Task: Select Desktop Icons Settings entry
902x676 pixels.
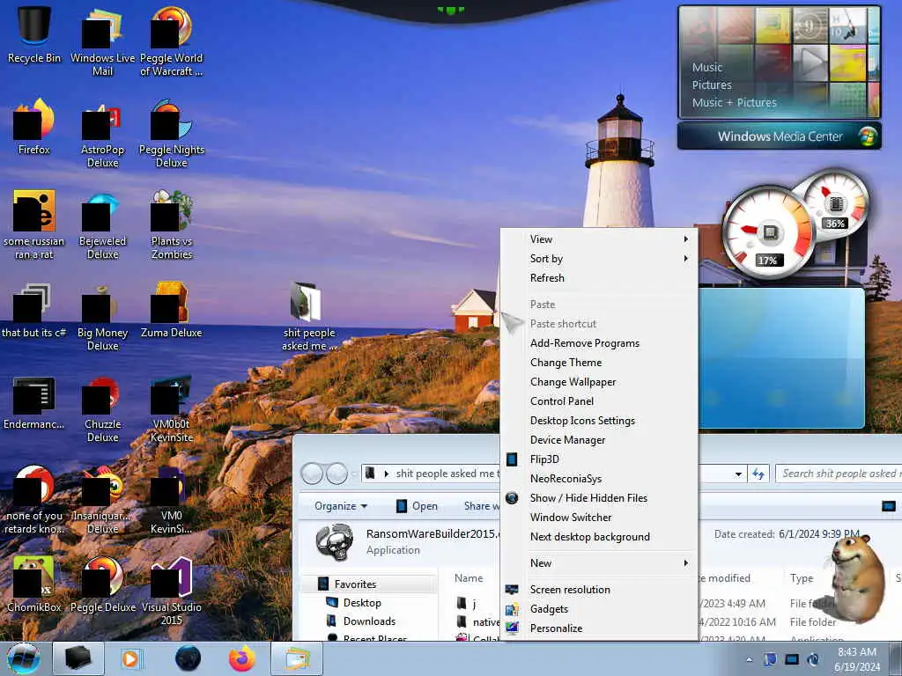Action: (x=599, y=421)
